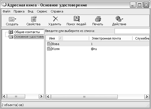This screenshot has height=109, width=151.
Task: Sort by the Имя column header
Action: [67, 38]
